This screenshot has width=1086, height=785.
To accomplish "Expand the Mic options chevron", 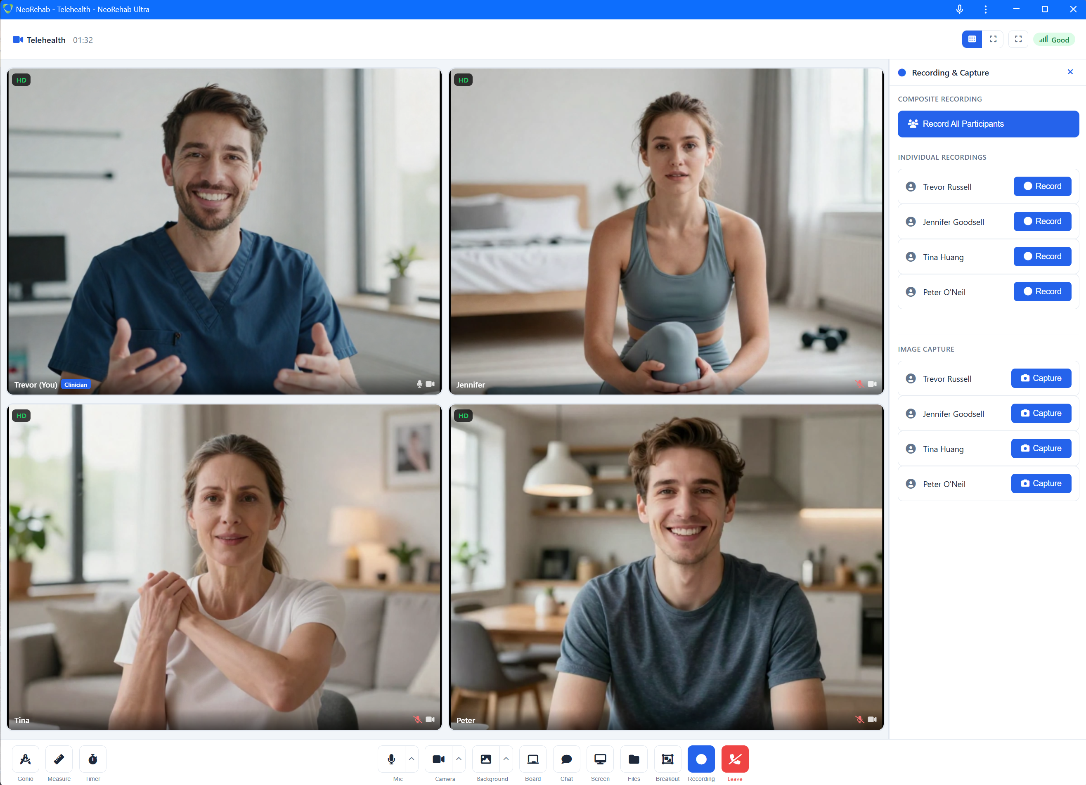I will (x=411, y=759).
